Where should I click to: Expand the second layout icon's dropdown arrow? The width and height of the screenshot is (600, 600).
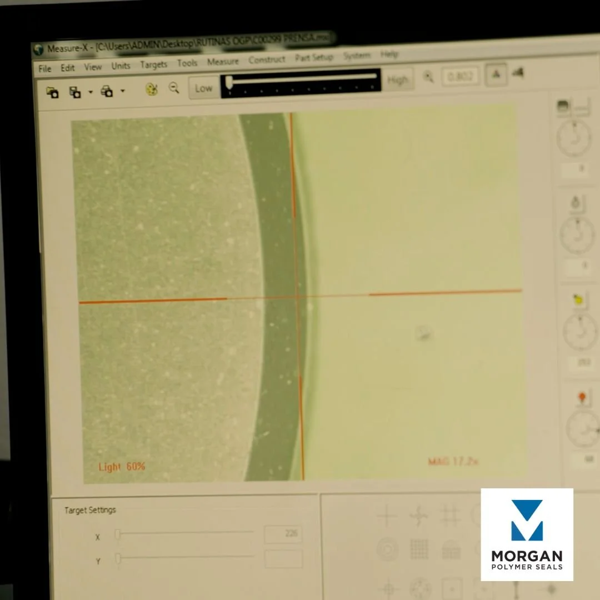coord(91,92)
